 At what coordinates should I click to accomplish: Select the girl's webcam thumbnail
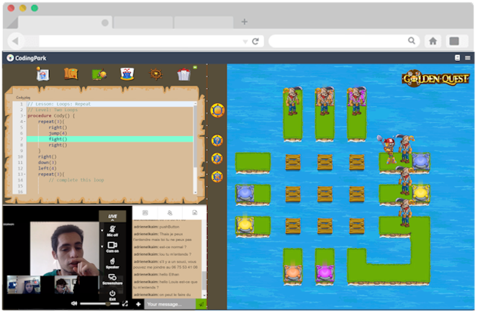tap(24, 284)
